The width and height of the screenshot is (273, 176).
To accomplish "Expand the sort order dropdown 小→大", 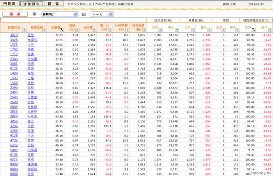I will point(111,14).
